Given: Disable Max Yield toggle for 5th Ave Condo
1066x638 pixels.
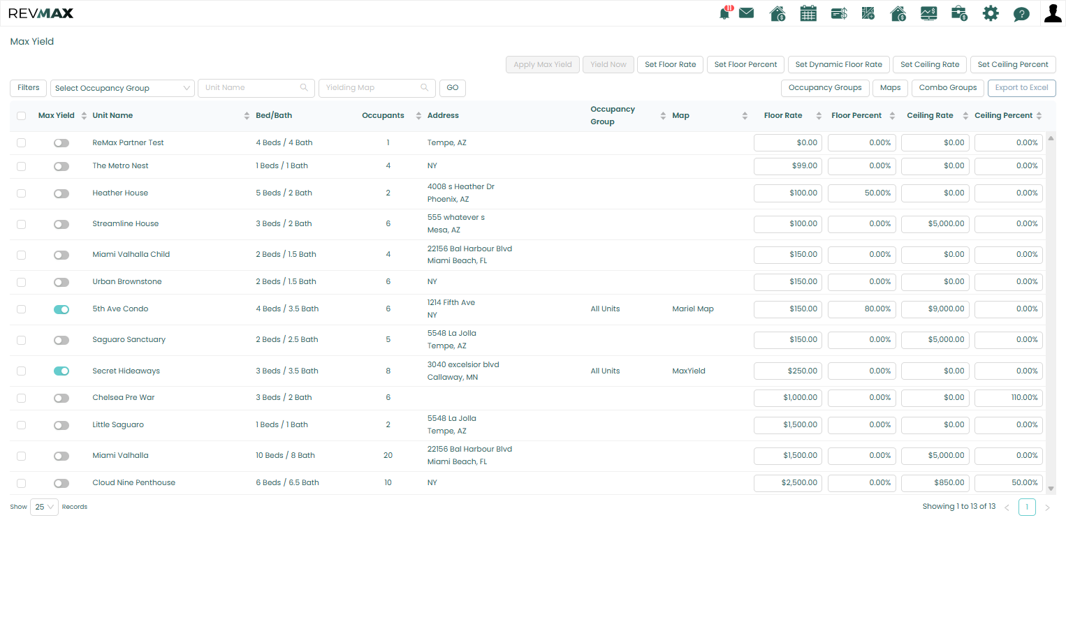Looking at the screenshot, I should tap(61, 309).
